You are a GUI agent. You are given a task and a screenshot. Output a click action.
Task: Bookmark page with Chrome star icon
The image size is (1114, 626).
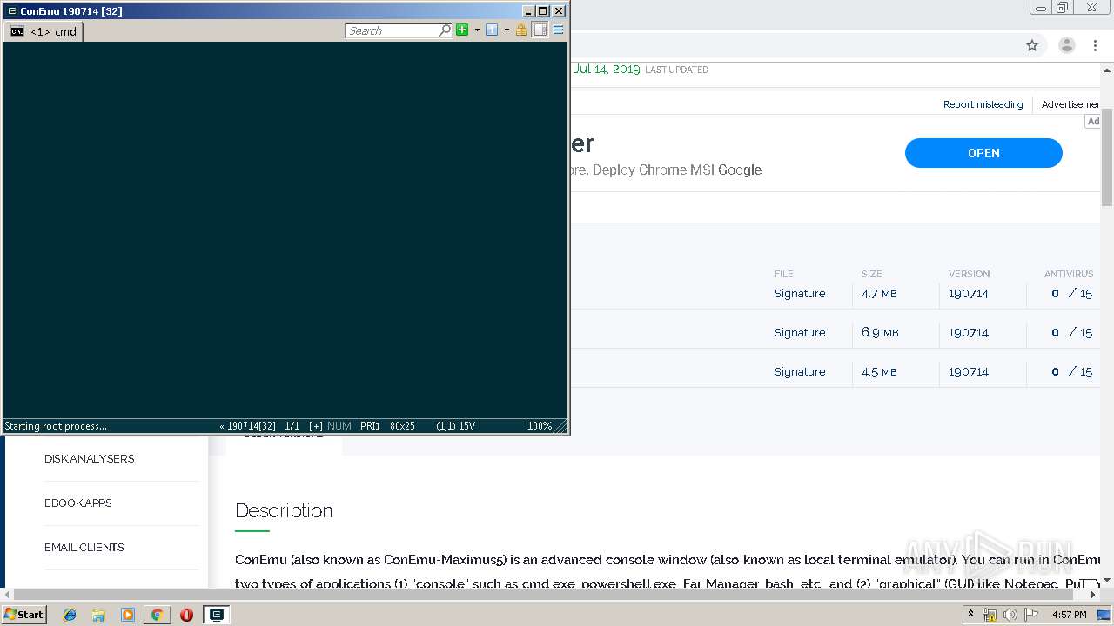(1032, 45)
